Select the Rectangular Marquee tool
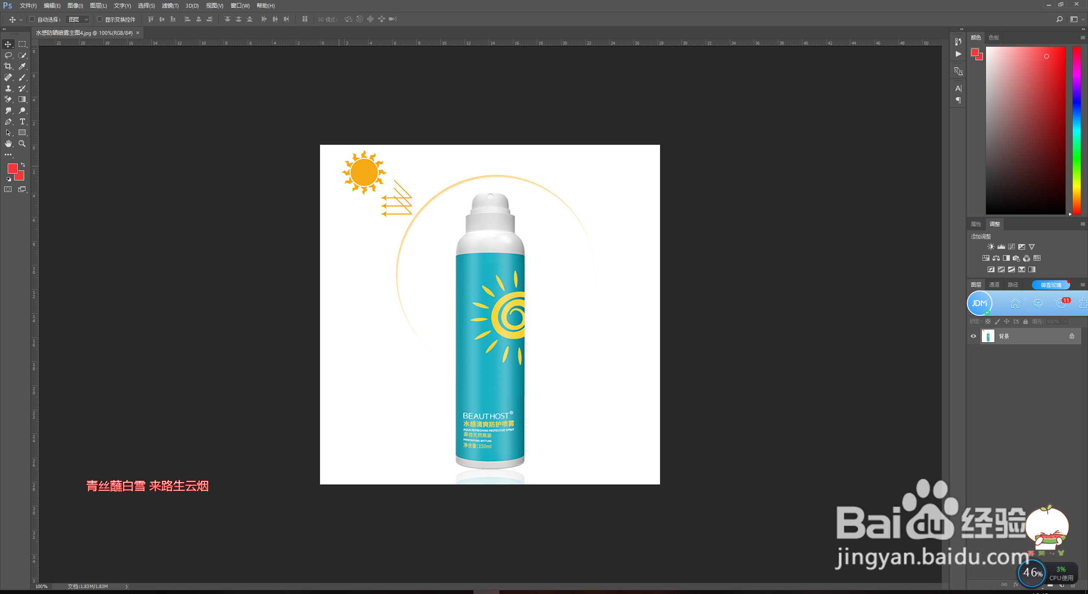 click(22, 44)
